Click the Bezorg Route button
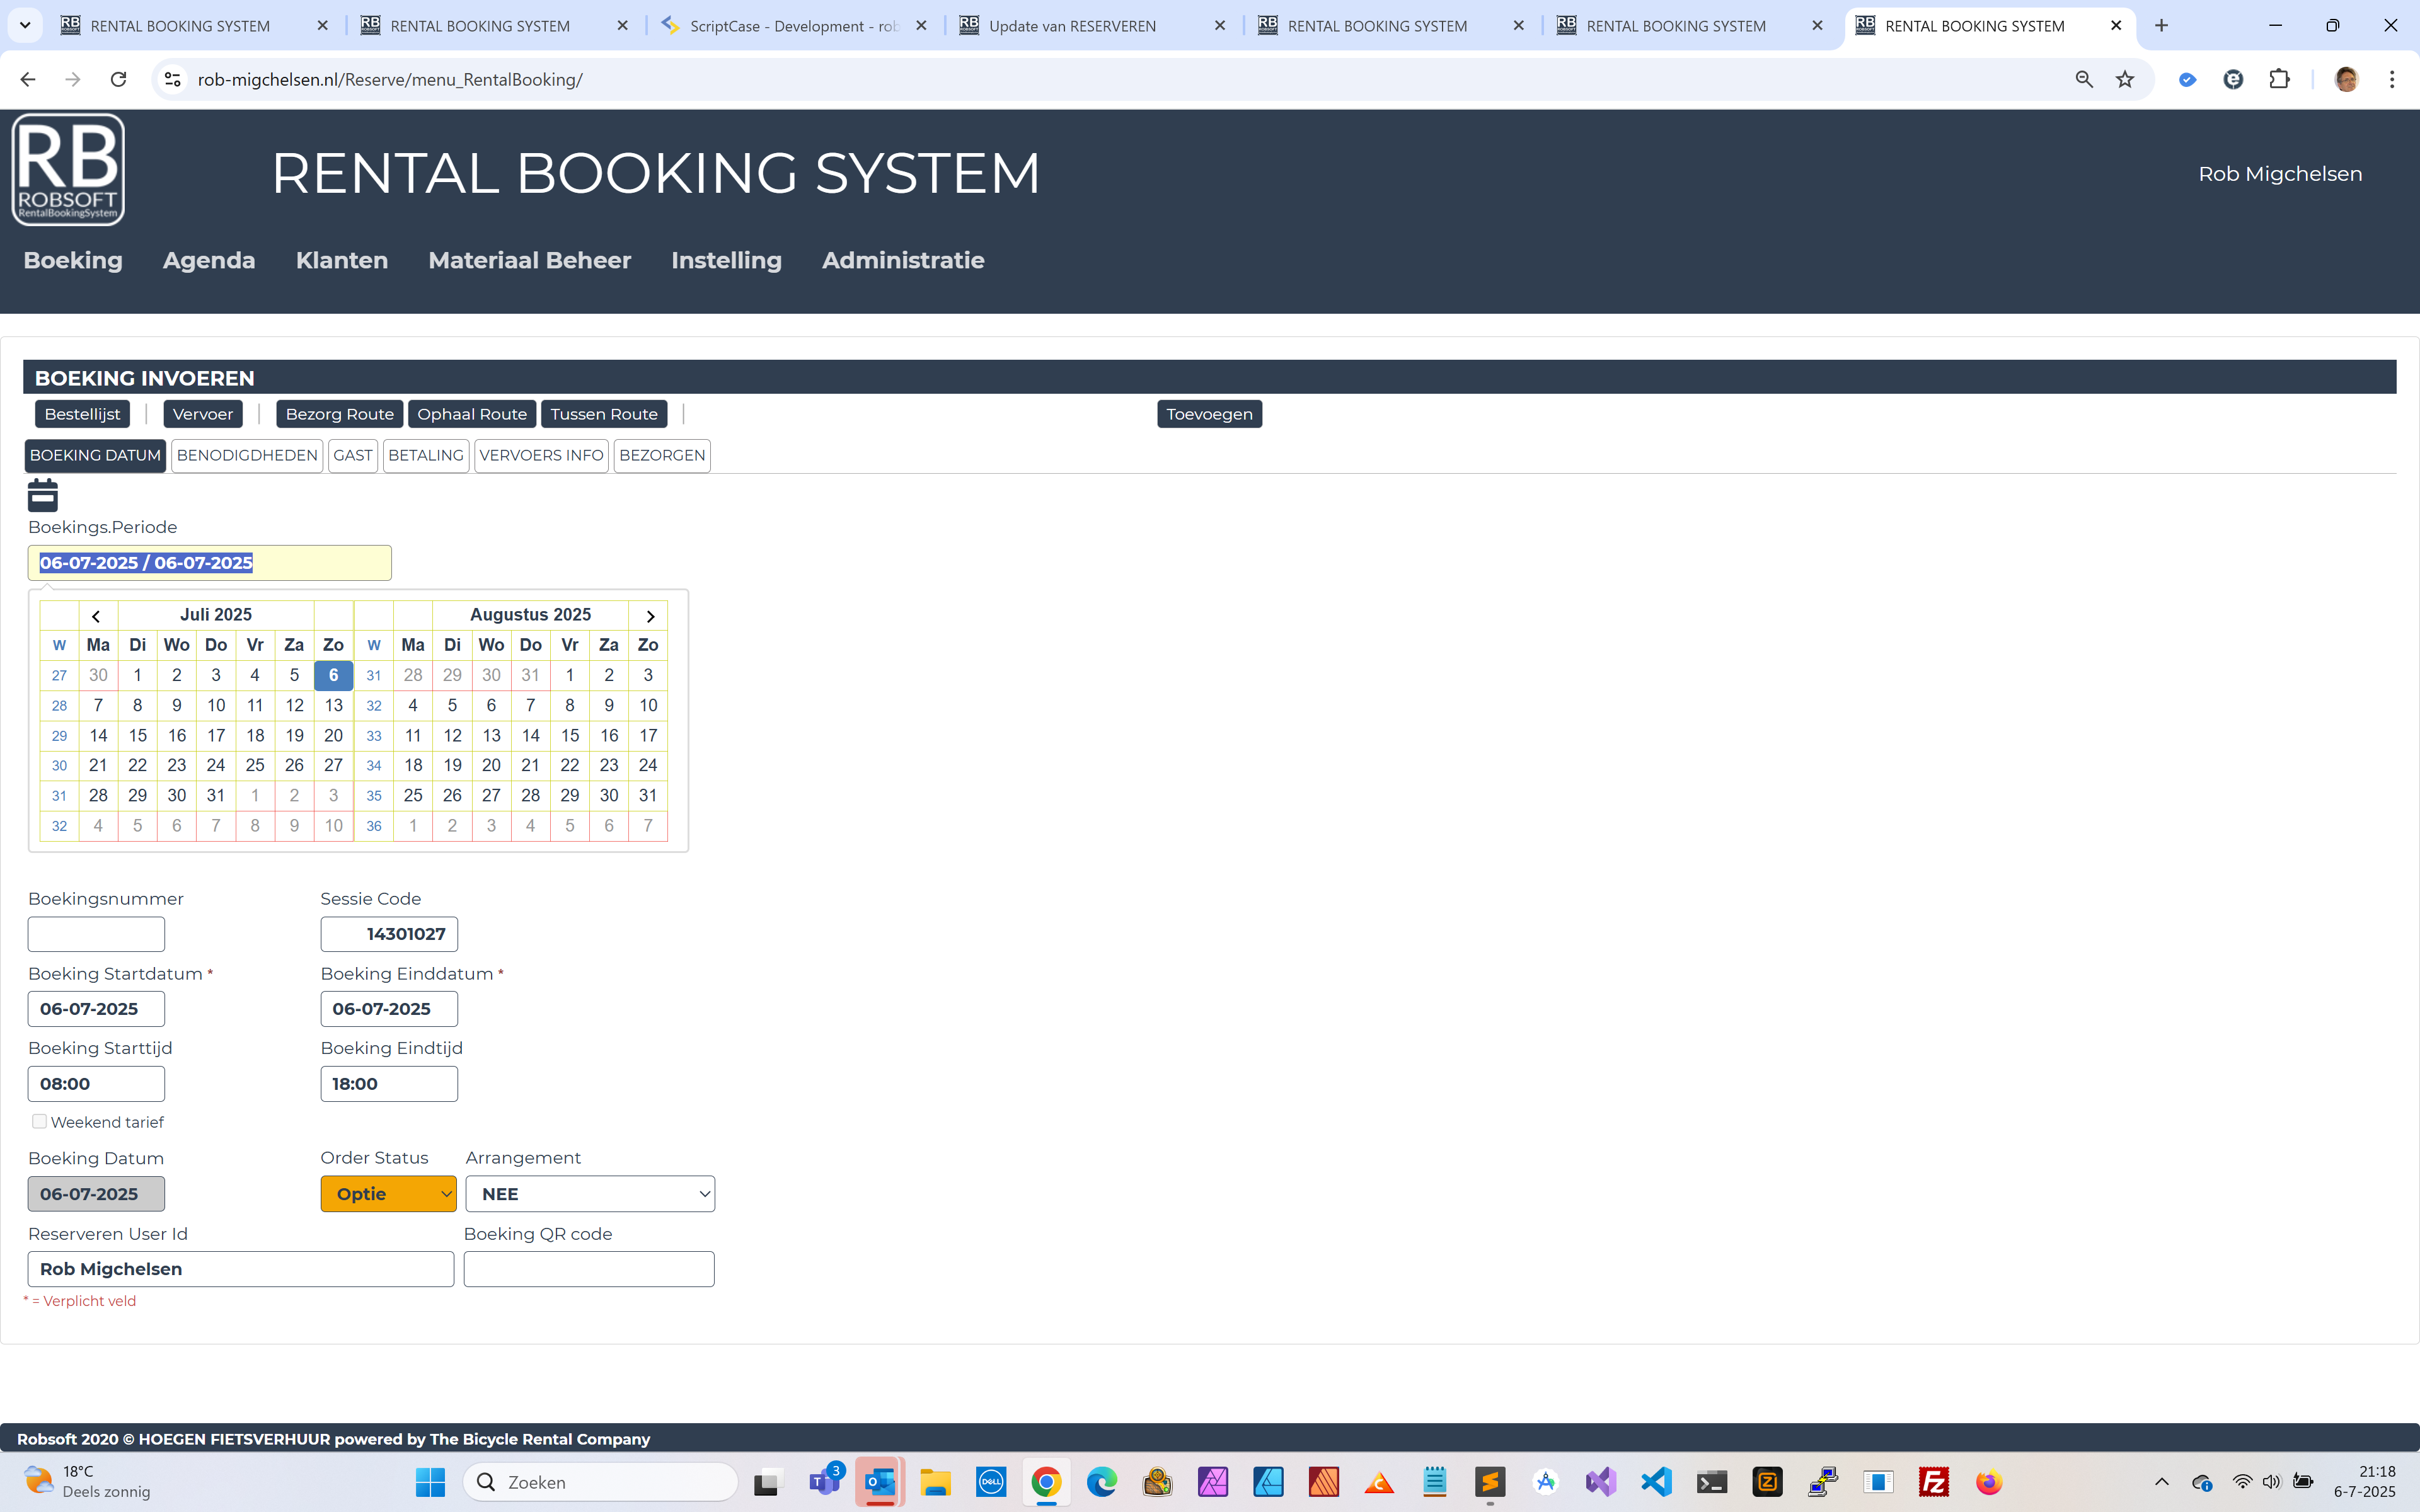Screen dimensions: 2420x1512 (339, 414)
